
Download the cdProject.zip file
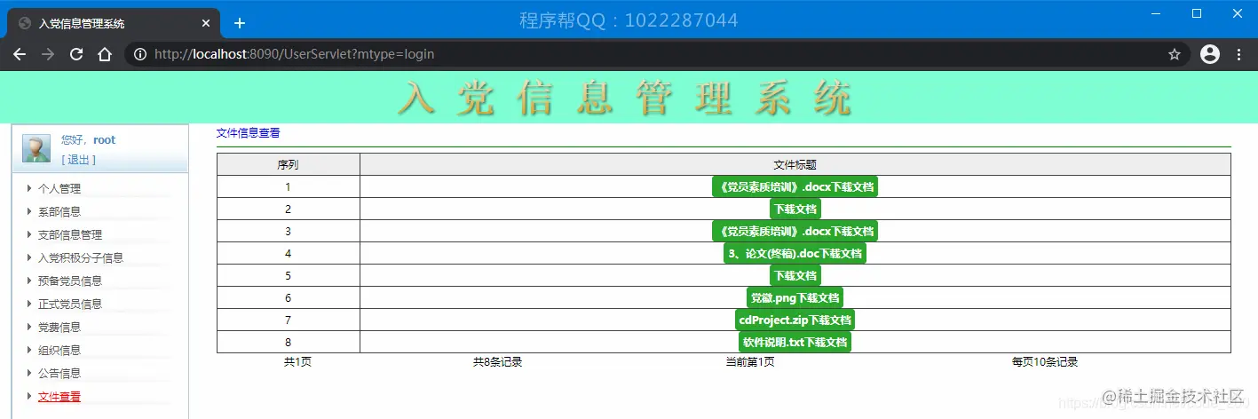795,320
